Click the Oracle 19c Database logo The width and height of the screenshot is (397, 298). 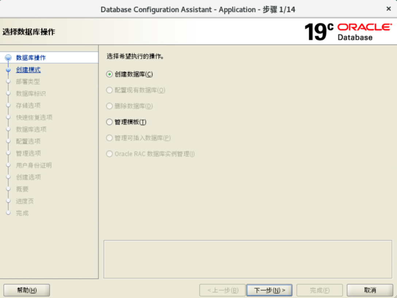point(347,32)
